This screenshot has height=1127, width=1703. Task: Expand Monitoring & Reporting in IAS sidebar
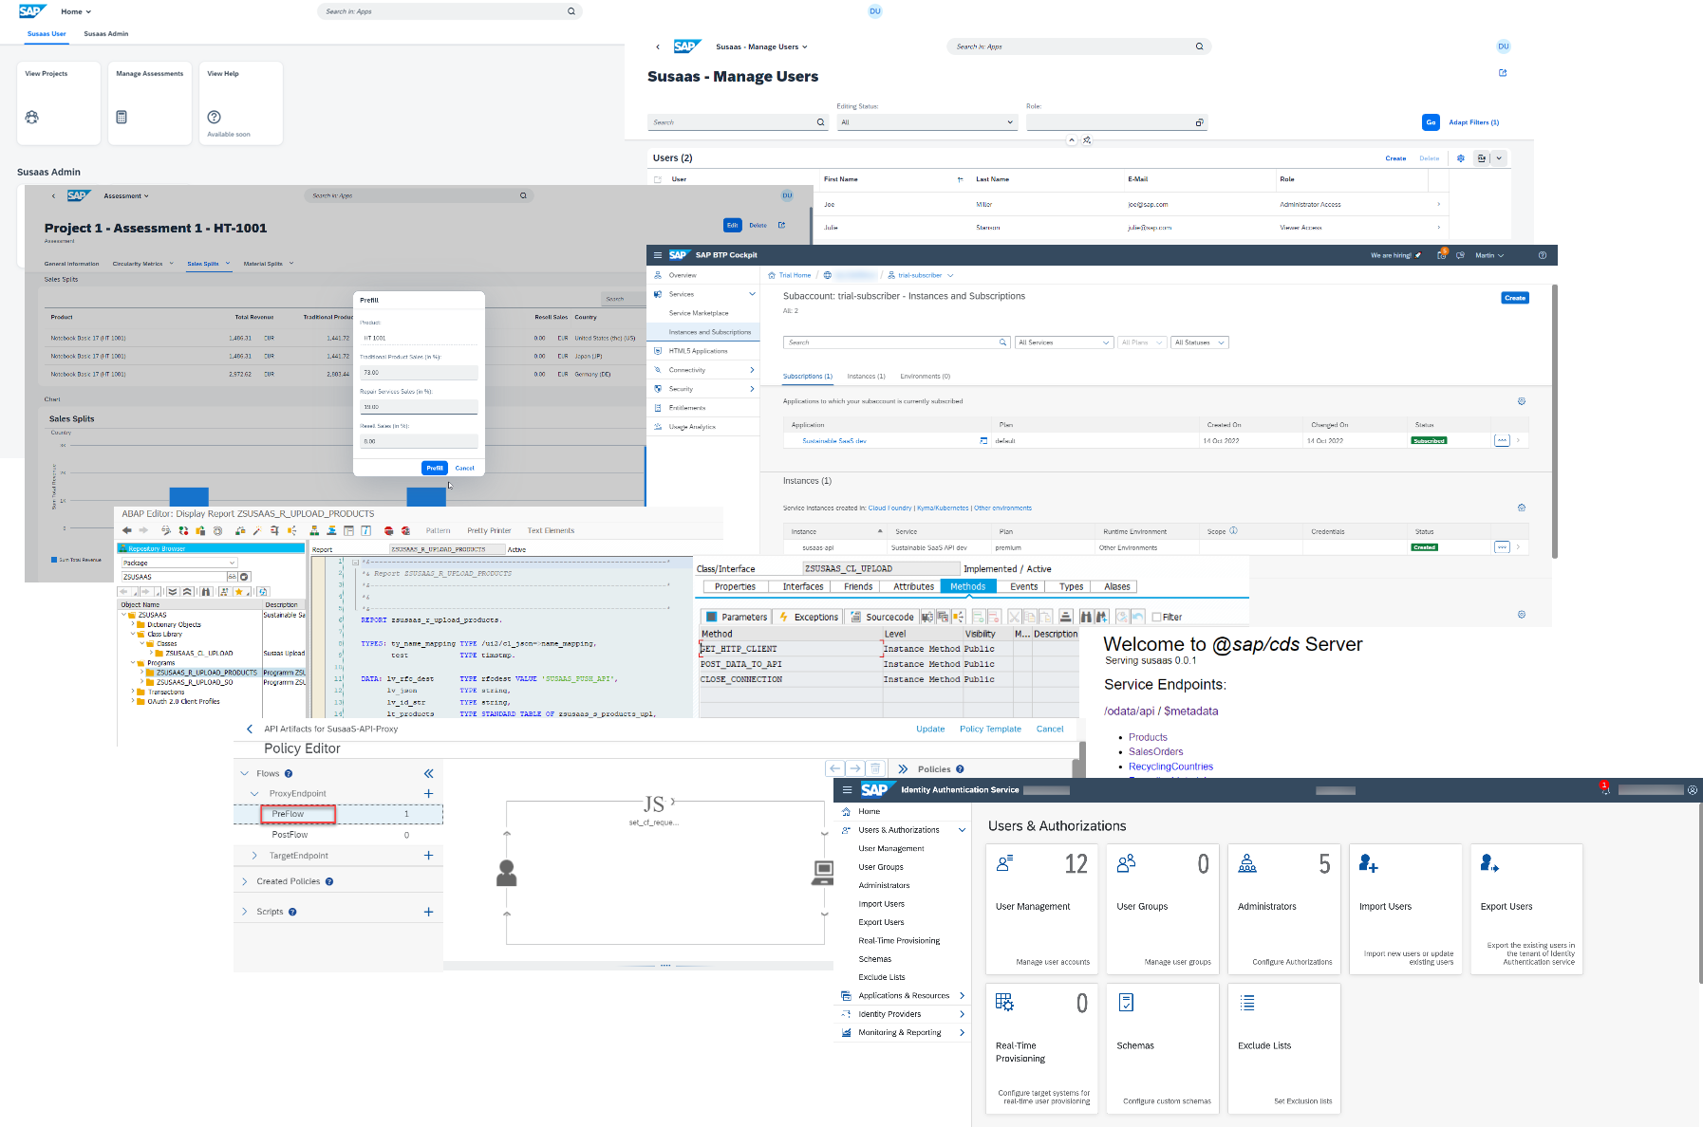coord(962,1032)
